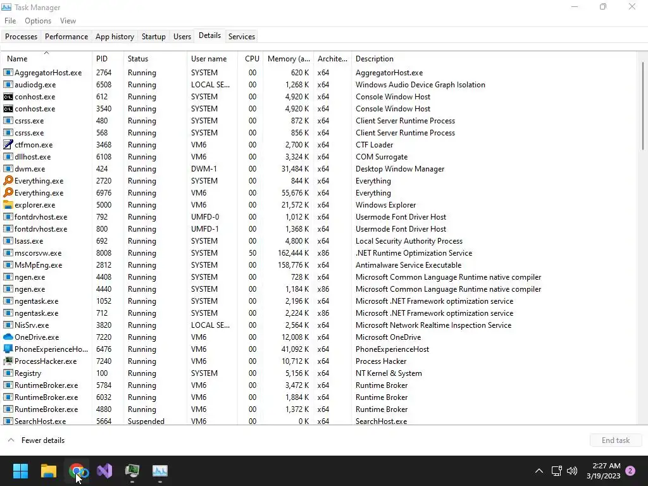648x486 pixels.
Task: Select the csrss.exe row with PID 480
Action: [318, 121]
